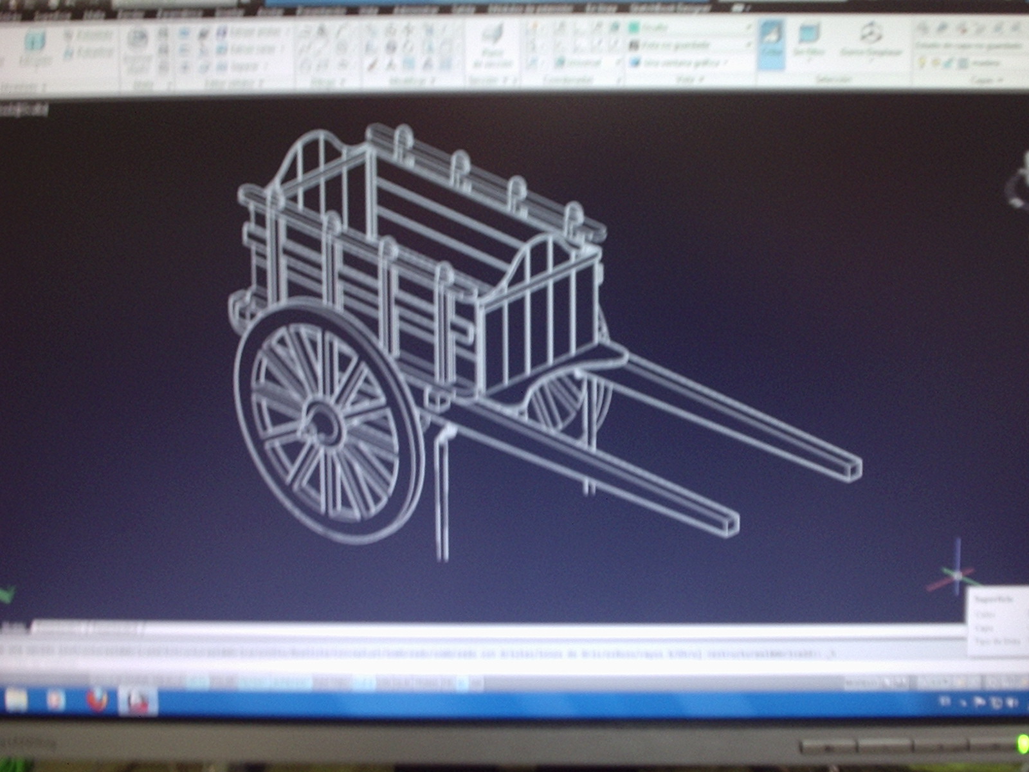Select the cart's large front wheel

pyautogui.click(x=329, y=421)
